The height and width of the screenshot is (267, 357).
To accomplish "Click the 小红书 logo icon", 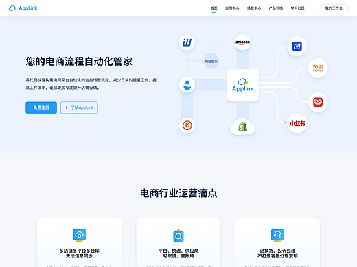I will [x=297, y=123].
